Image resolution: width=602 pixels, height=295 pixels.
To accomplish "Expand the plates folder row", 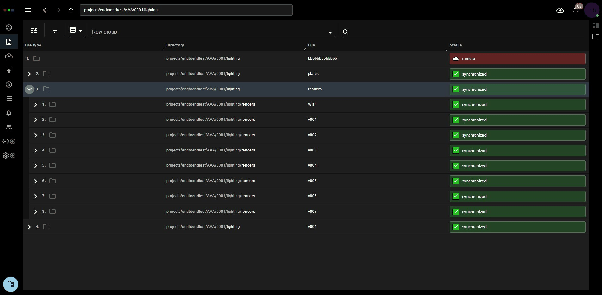I will (29, 74).
